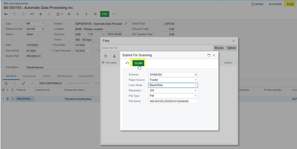This screenshot has height=149, width=297.
Task: Click the green SCAN button
Action: tap(138, 63)
